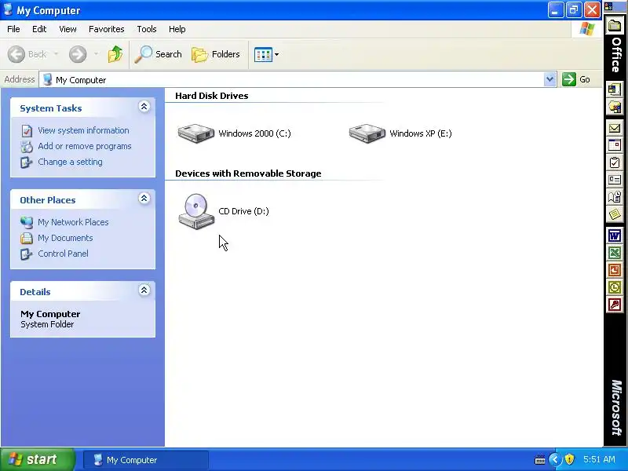Screen dimensions: 628x471
Task: Click the green Go button
Action: [x=576, y=79]
